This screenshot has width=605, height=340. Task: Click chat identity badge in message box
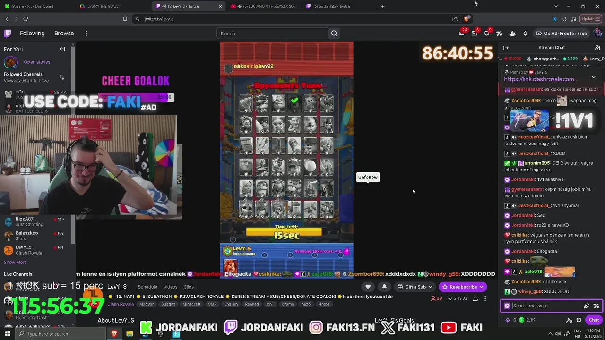507,306
